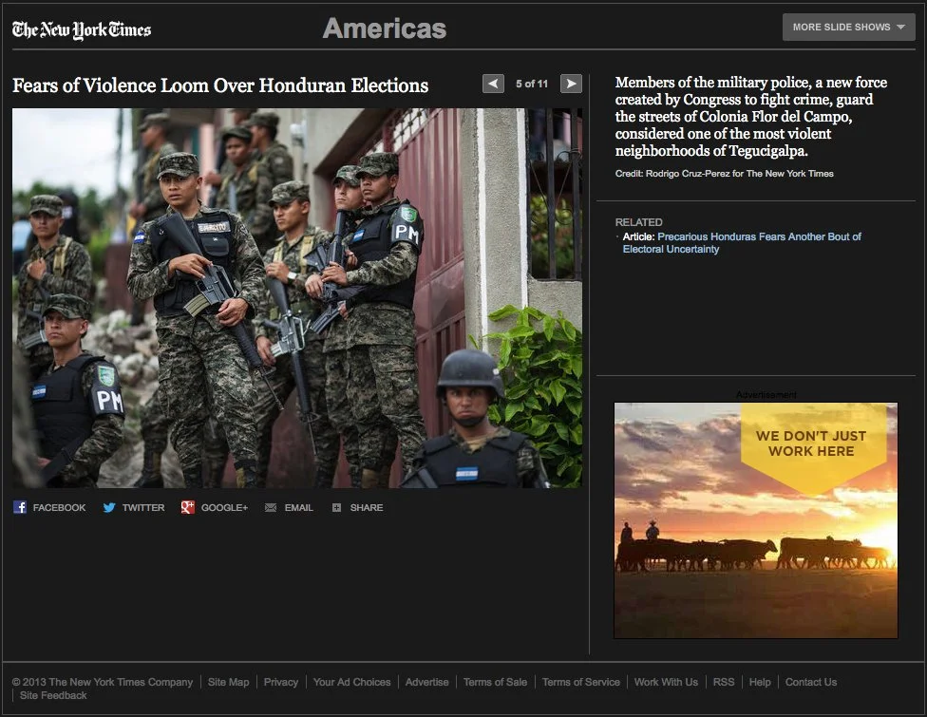Screen dimensions: 927x717
Task: Open the Contact Us page
Action: (x=810, y=682)
